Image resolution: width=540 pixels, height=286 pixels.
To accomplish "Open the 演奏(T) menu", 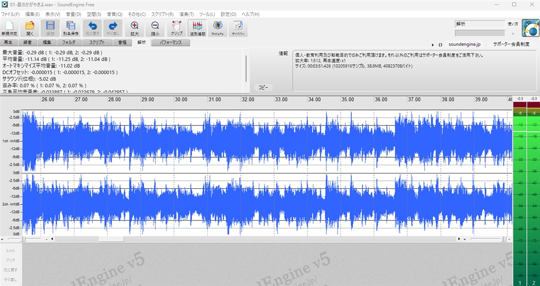I will point(186,14).
